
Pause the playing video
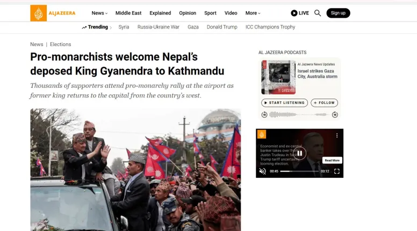299,153
